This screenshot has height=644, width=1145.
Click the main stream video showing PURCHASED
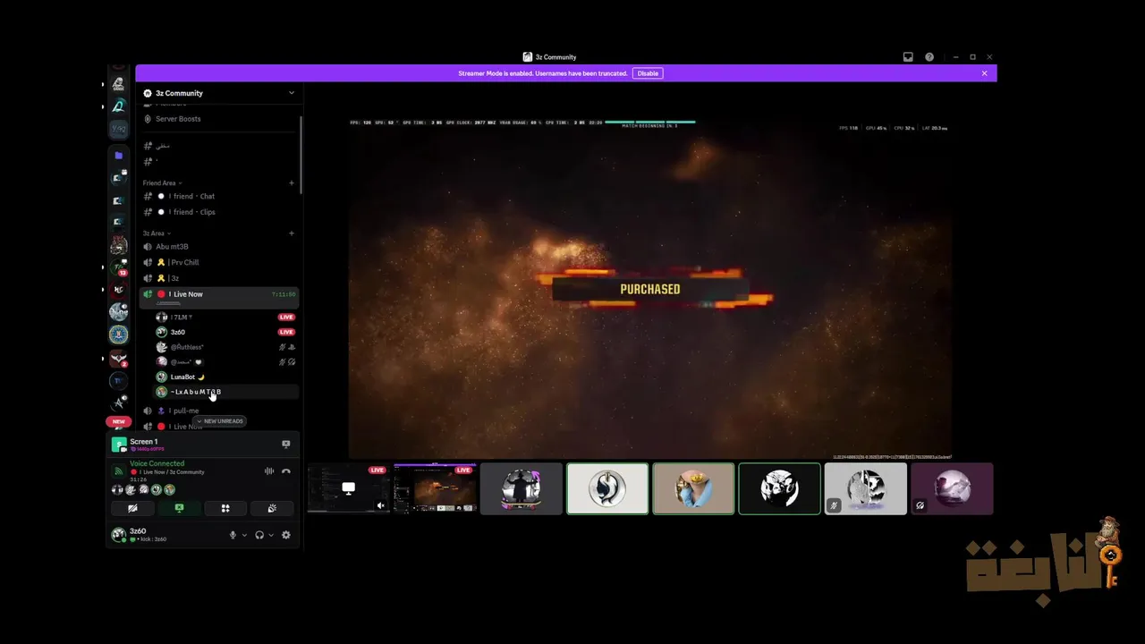(x=650, y=288)
